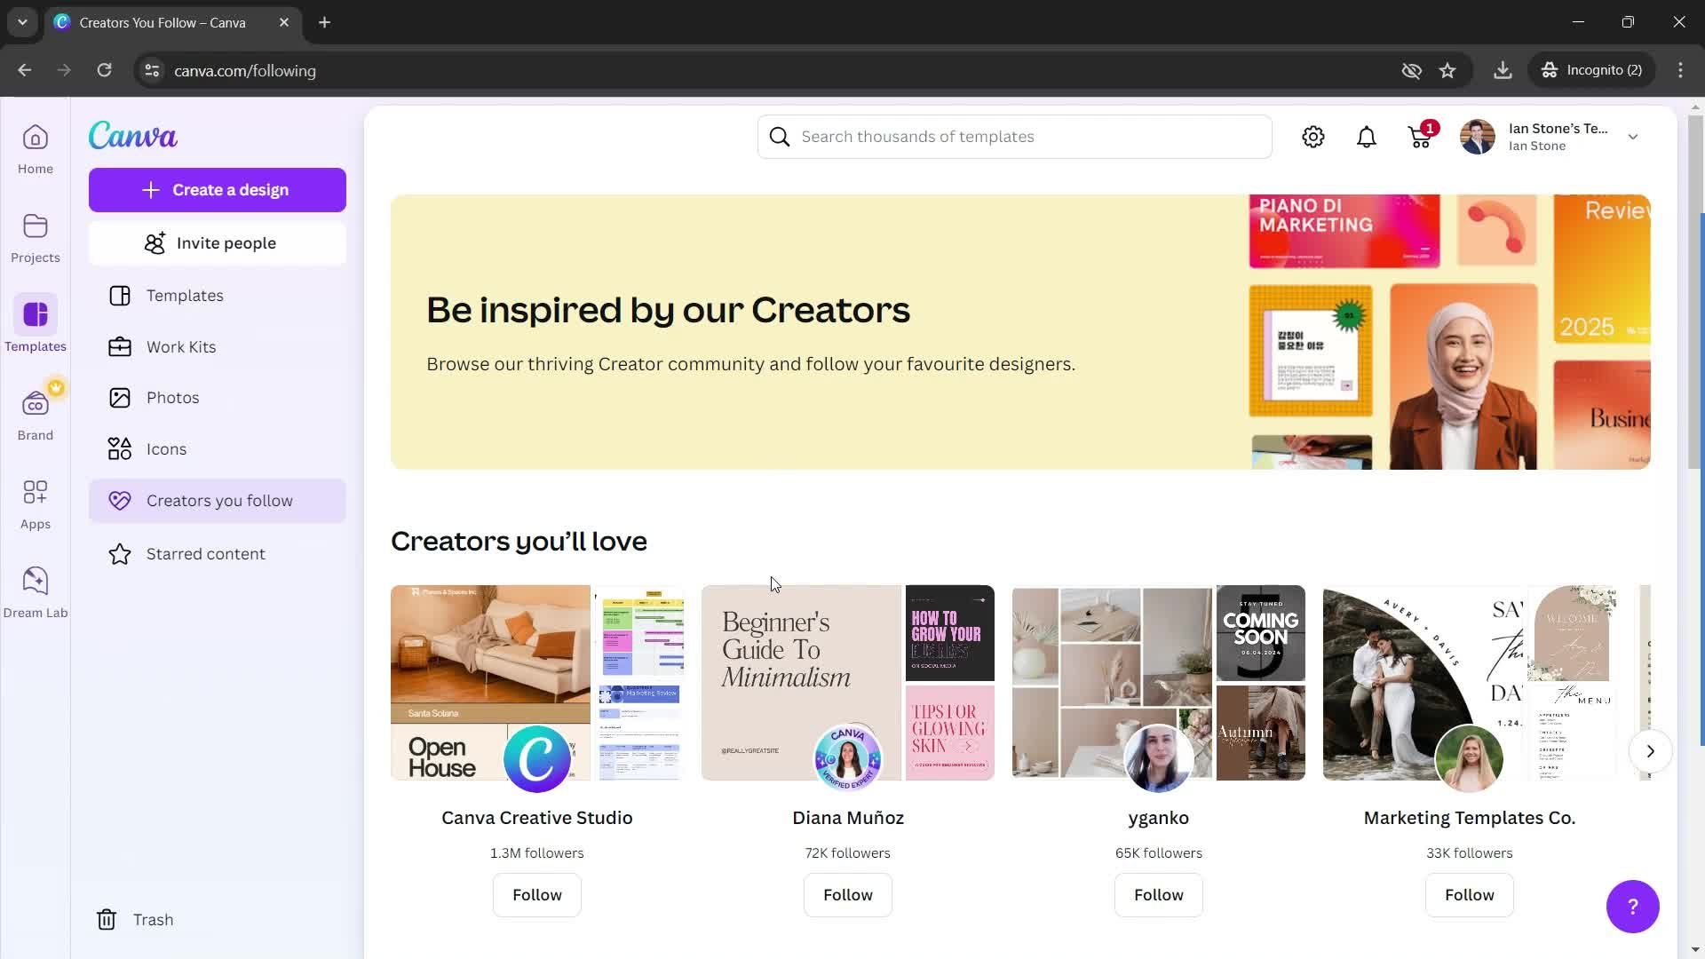Viewport: 1705px width, 959px height.
Task: Toggle follow for yganko creator
Action: click(x=1158, y=893)
